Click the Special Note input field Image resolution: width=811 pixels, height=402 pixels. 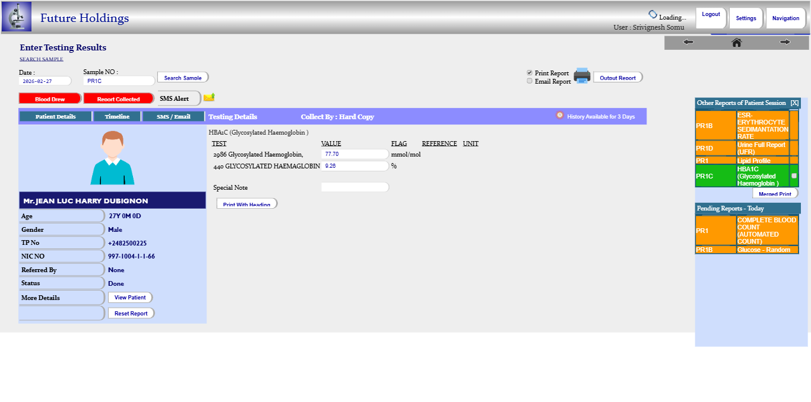(x=354, y=187)
